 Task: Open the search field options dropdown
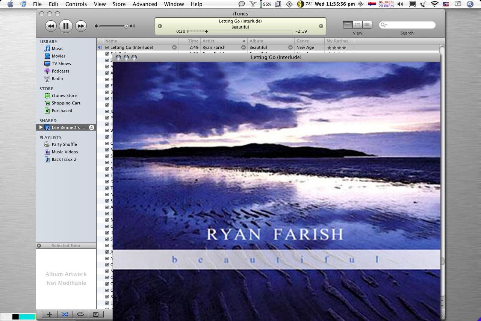(384, 25)
